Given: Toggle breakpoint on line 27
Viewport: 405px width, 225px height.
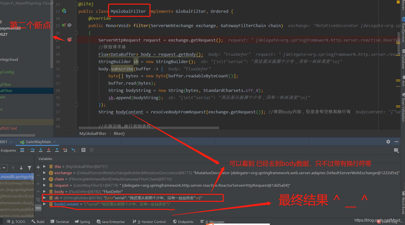Looking at the screenshot, I should [x=69, y=40].
